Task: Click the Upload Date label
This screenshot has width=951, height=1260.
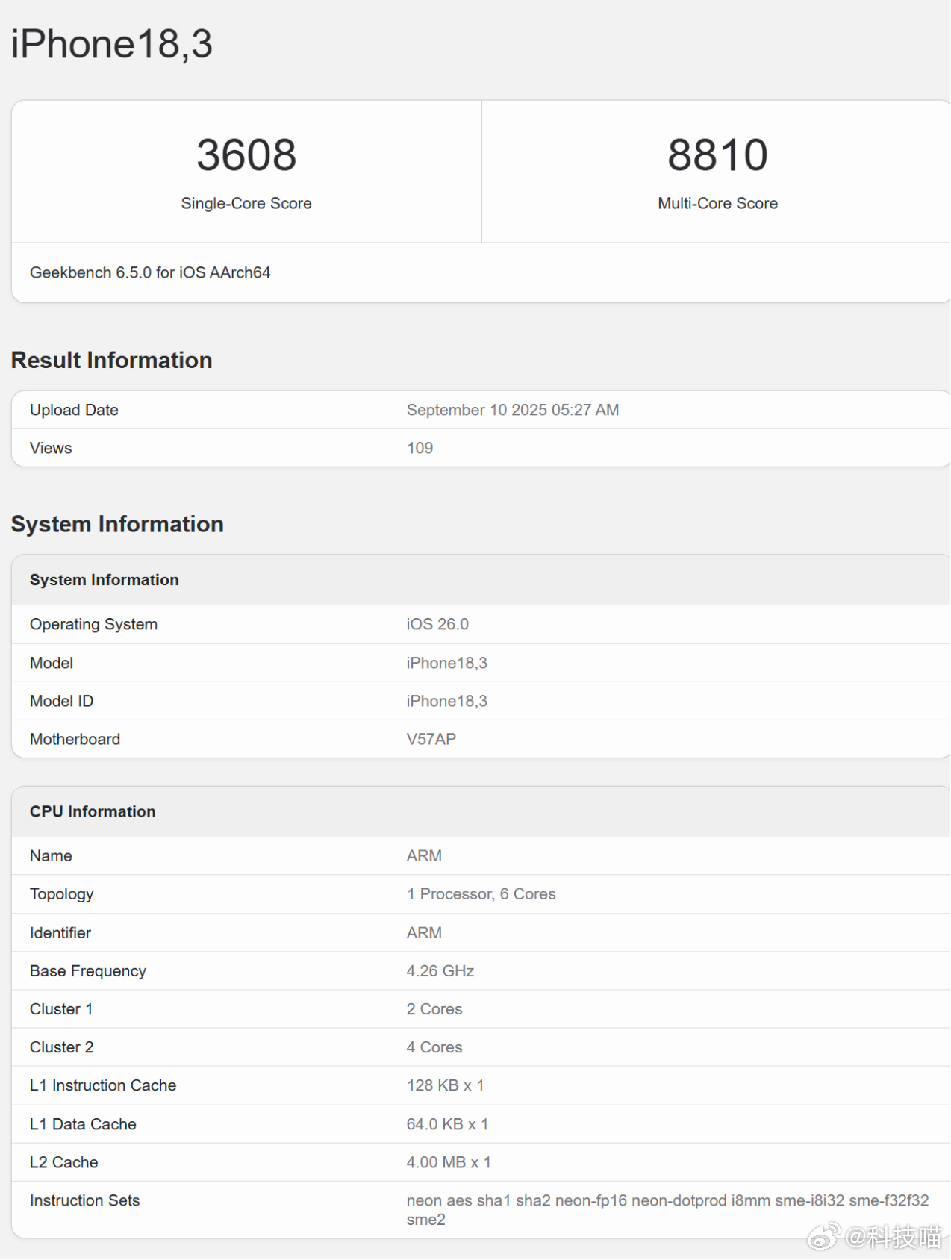Action: tap(74, 410)
